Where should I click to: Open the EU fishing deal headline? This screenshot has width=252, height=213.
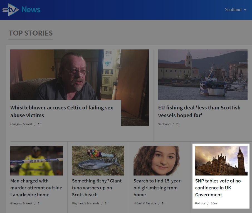pyautogui.click(x=199, y=111)
